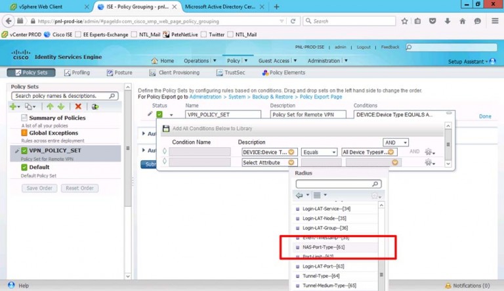Image resolution: width=504 pixels, height=291 pixels.
Task: Open gear actions for the DEVICE condition row
Action: tap(428, 152)
